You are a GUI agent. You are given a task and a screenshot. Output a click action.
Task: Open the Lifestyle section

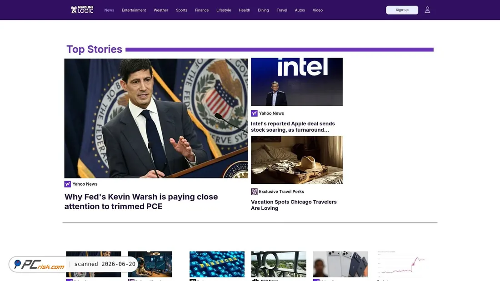tap(224, 10)
